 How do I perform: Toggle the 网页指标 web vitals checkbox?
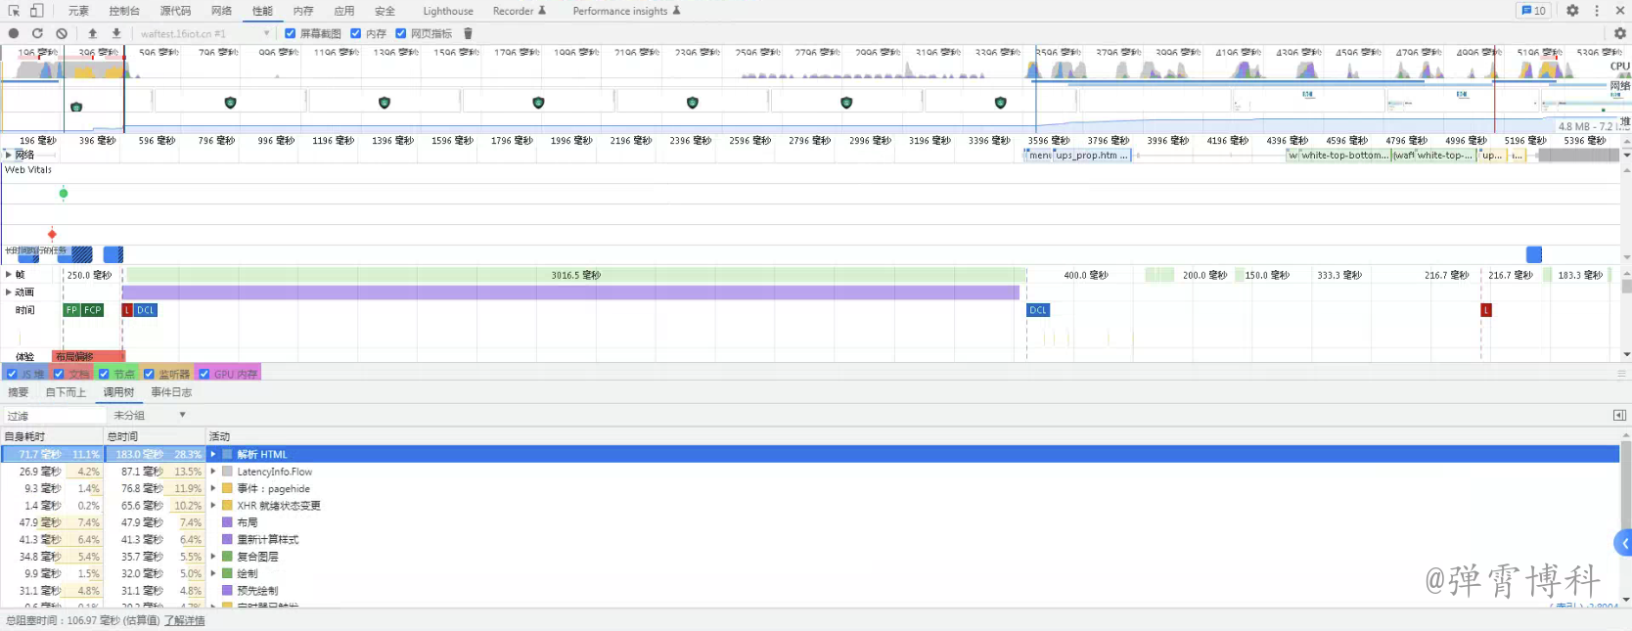click(400, 33)
